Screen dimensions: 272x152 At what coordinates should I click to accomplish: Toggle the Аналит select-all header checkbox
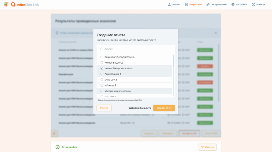click(102, 49)
